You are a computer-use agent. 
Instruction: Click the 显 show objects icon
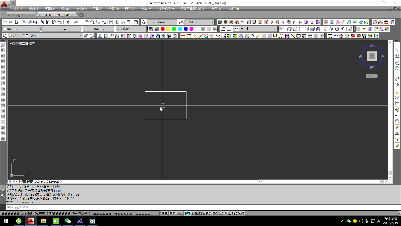(x=332, y=22)
